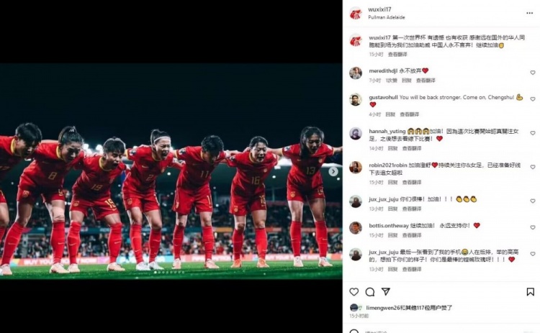Go to the next photo with the arrow
This screenshot has width=540, height=333.
tap(333, 171)
